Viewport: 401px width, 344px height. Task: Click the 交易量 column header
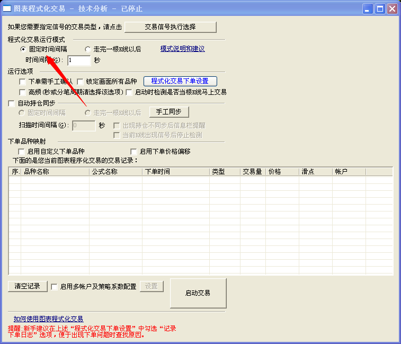253,172
